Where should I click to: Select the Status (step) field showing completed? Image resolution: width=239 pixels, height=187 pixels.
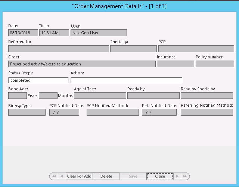point(38,80)
